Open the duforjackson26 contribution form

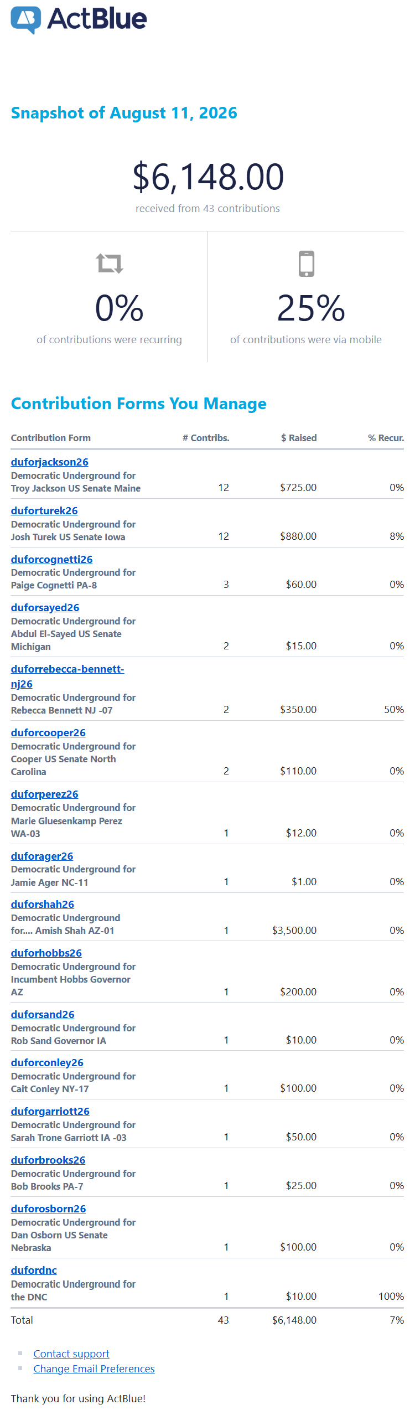[50, 462]
